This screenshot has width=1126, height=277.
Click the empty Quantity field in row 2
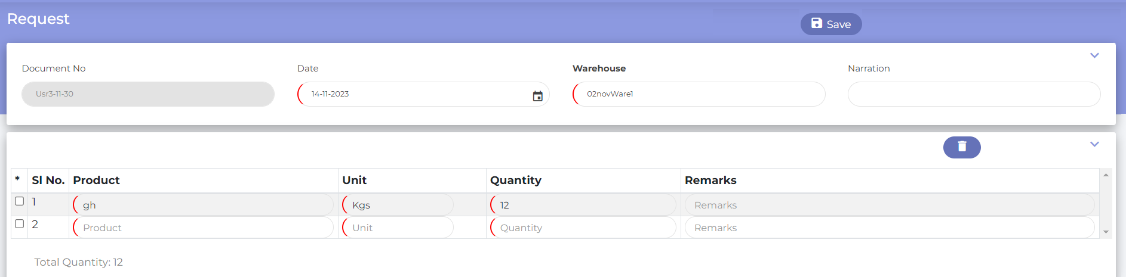pyautogui.click(x=583, y=228)
